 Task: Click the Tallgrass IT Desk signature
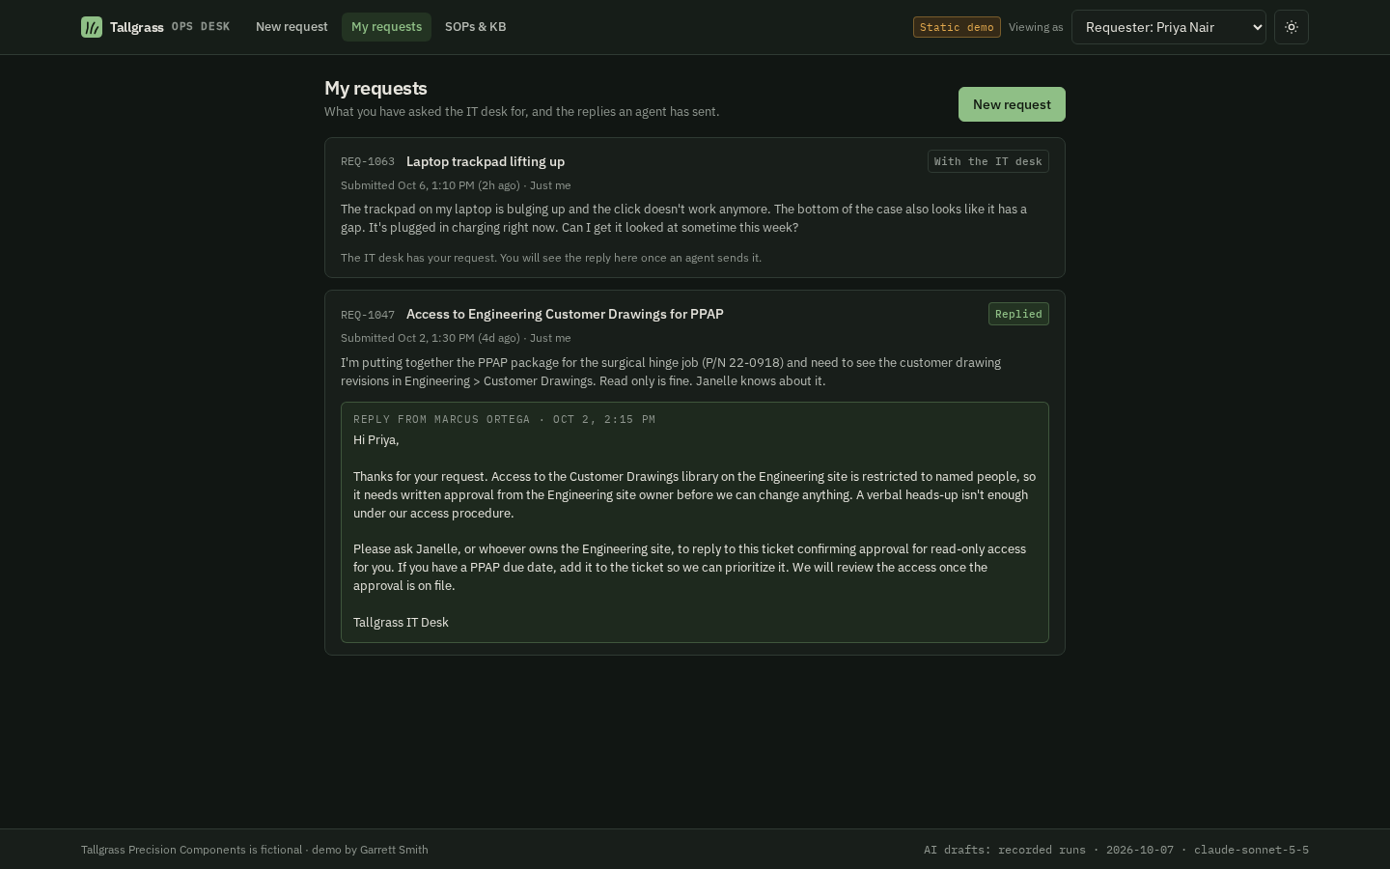[401, 623]
